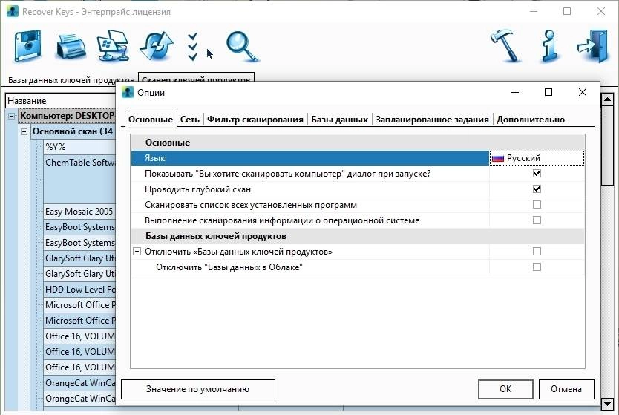This screenshot has height=415, width=619.
Task: Click the information 'i' icon
Action: pyautogui.click(x=550, y=47)
